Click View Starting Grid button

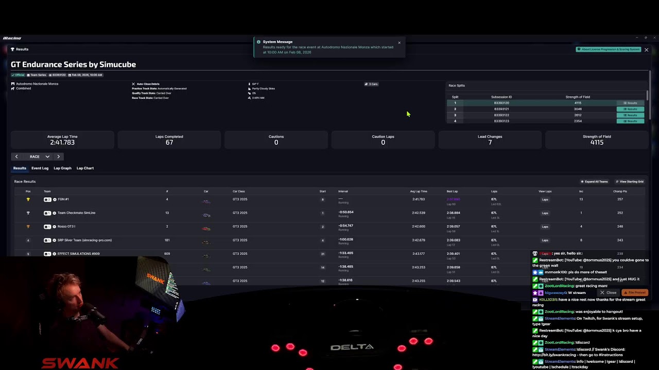click(630, 181)
